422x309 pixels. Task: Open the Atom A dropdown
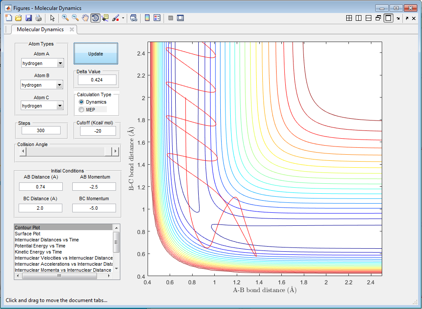point(60,63)
